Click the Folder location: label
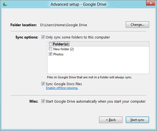This screenshot has width=157, height=131. click(x=23, y=25)
